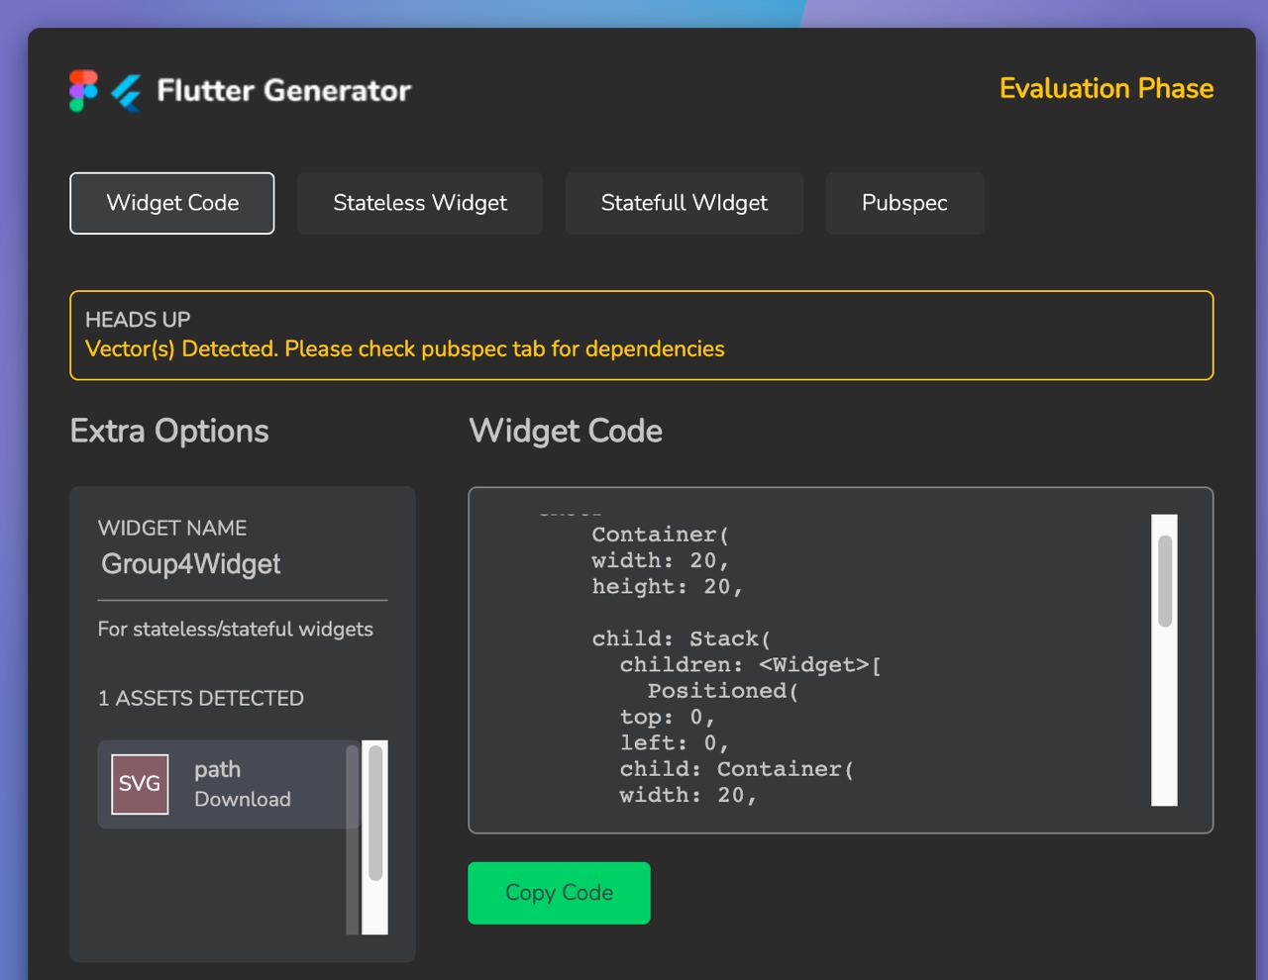Viewport: 1268px width, 980px height.
Task: Click the 'Positioned(' code line
Action: [723, 690]
